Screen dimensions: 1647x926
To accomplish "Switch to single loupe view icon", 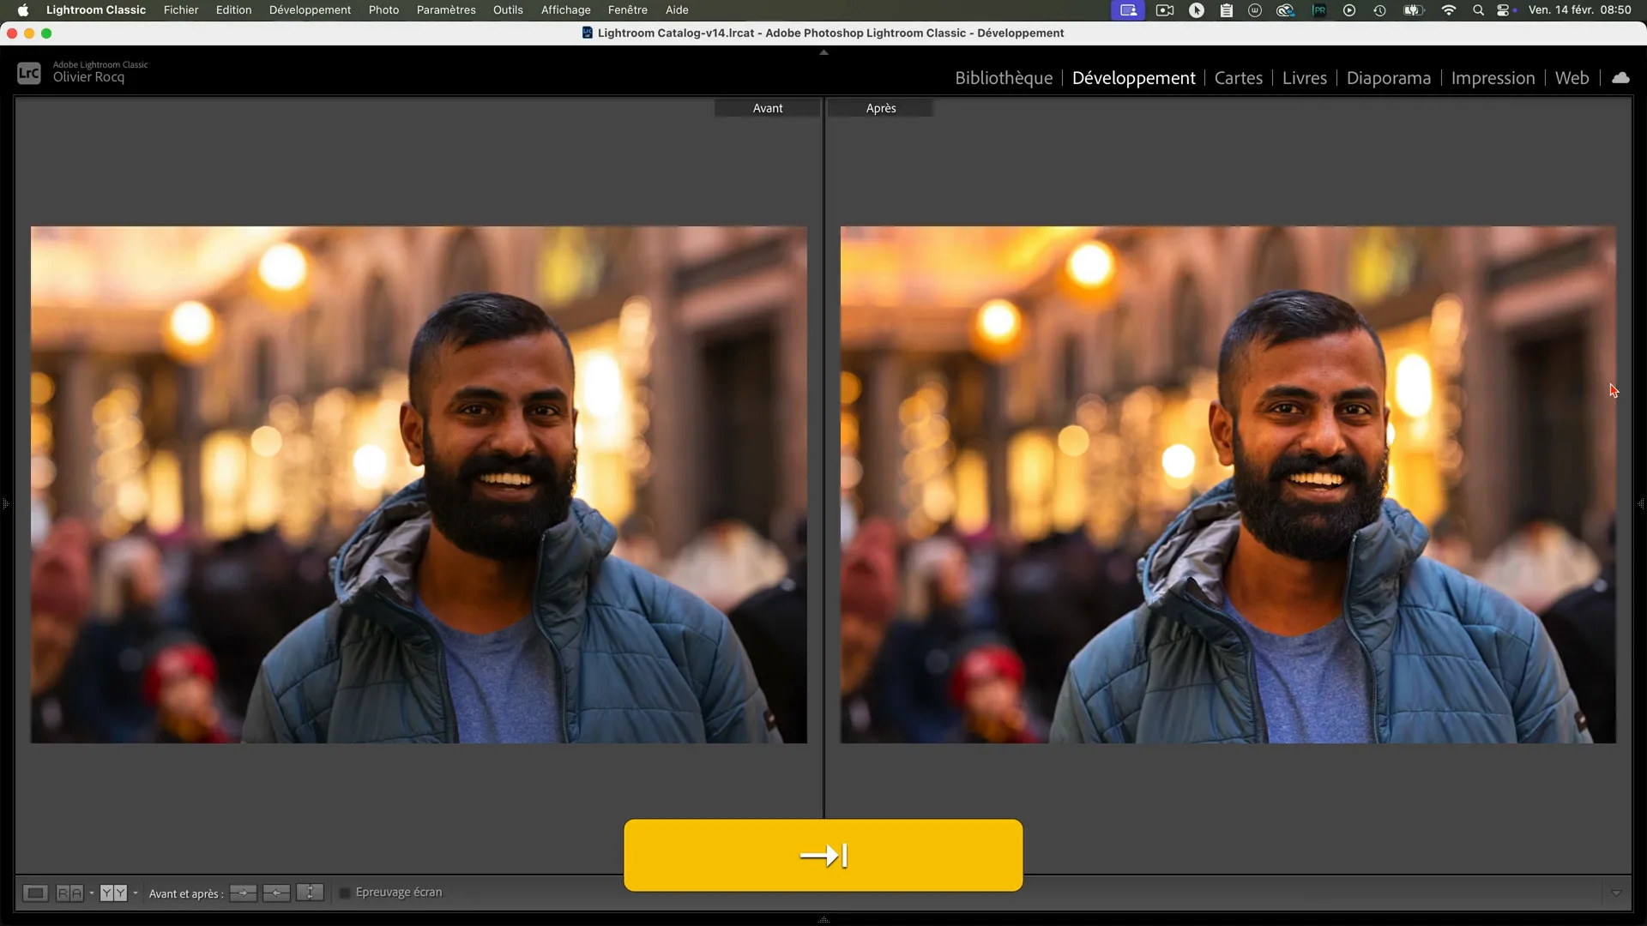I will pyautogui.click(x=35, y=893).
